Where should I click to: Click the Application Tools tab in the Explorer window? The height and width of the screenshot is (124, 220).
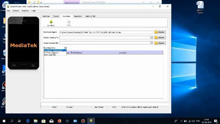tap(72, 2)
